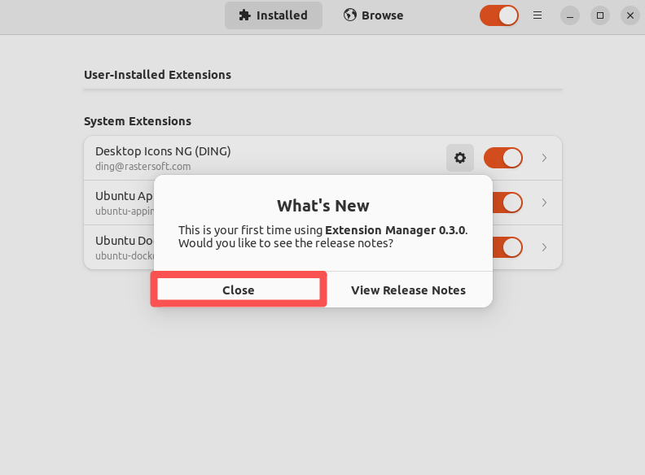This screenshot has height=475, width=645.
Task: Select the Desktop Icons NG (DING) row
Action: coord(323,158)
